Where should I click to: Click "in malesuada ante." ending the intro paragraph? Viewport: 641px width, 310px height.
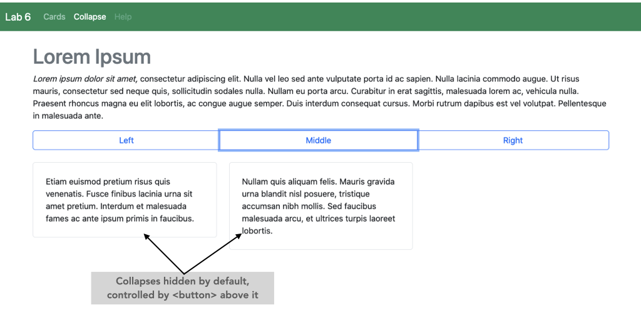(x=68, y=116)
